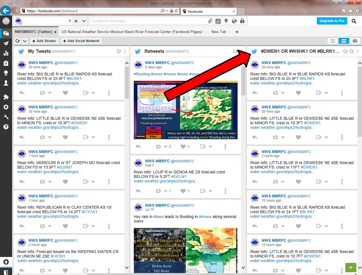Search within the #DWEN1 hashtag stream
Viewport: 362px width, 275px height.
click(352, 52)
